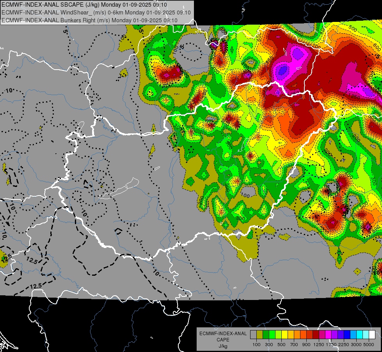Select the cyan swatch after 3000
The height and width of the screenshot is (352, 382).
[x=360, y=334]
